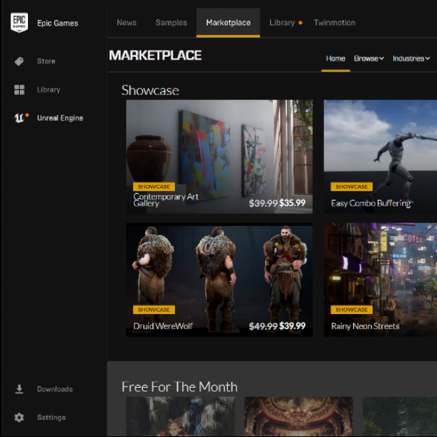
Task: Open the Contemporary Art Gallery showcase item
Action: click(219, 156)
